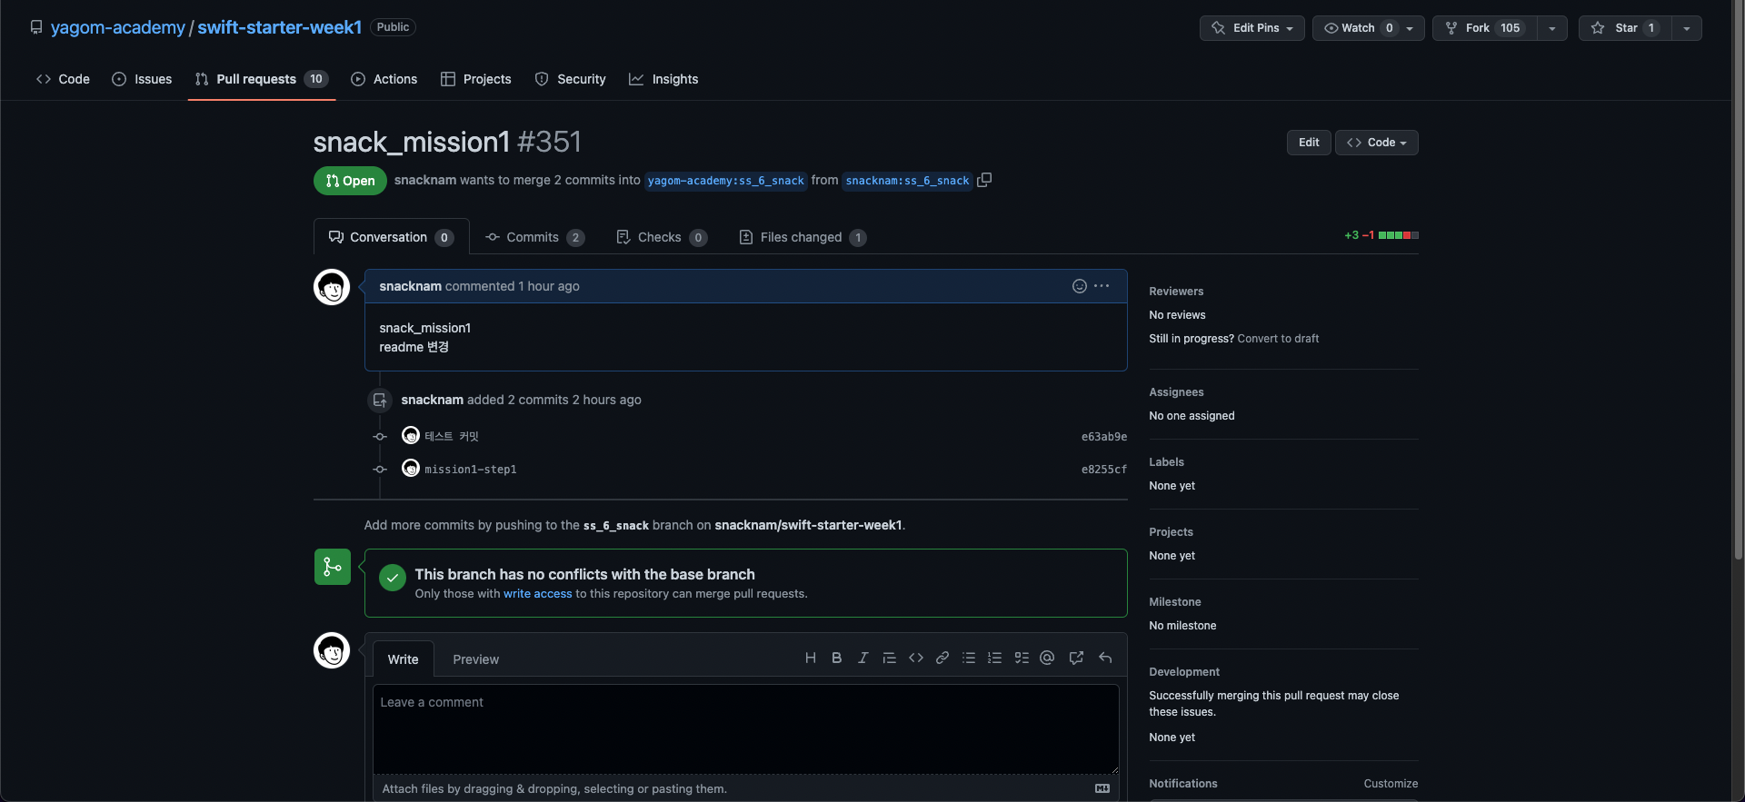Switch to the Preview tab of comment box

475,659
